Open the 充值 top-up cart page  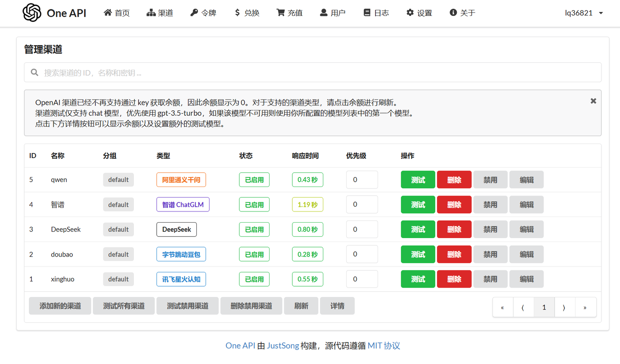point(289,13)
